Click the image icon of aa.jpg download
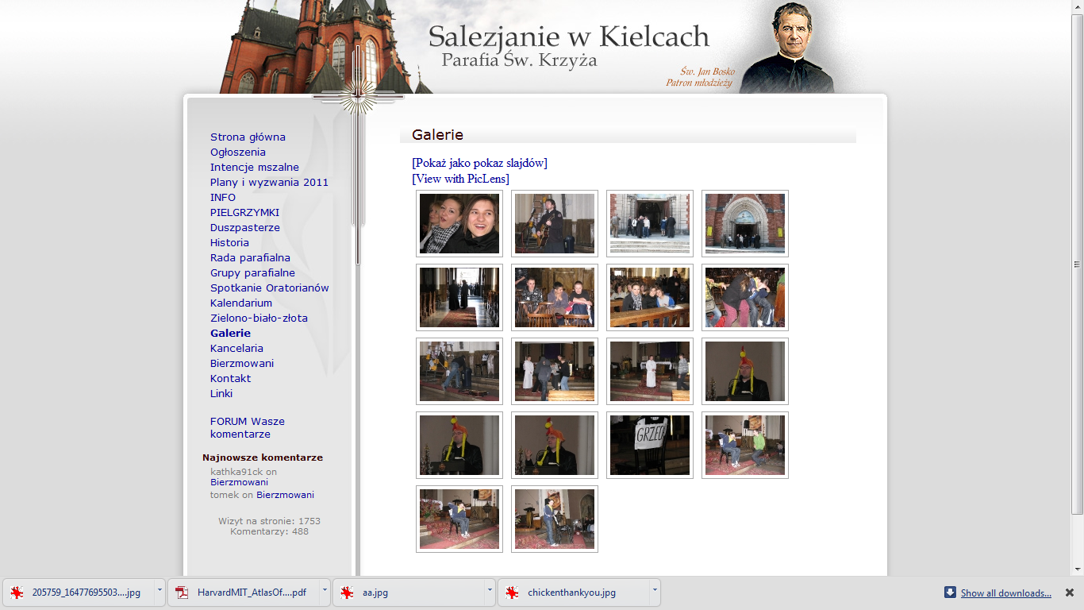The width and height of the screenshot is (1084, 610). [348, 593]
